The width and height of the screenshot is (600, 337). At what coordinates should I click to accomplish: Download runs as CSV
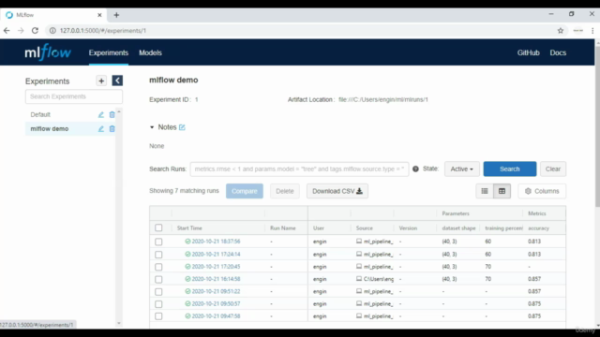click(337, 191)
